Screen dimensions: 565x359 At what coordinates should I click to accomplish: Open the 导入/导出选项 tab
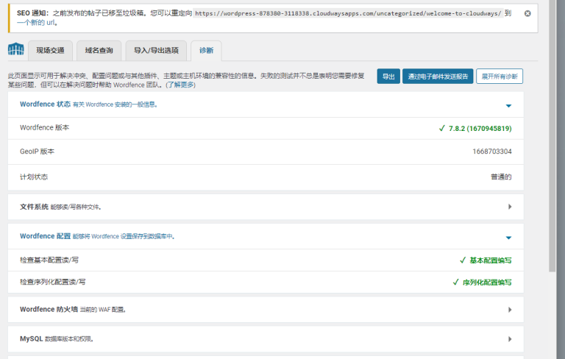[x=156, y=51]
